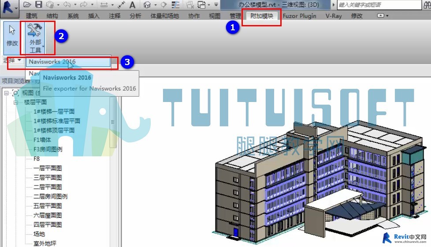
Task: Select the F3房间图例 view
Action: pyautogui.click(x=48, y=149)
